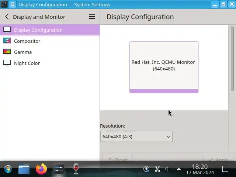Select Display Configuration in the sidebar

point(50,30)
